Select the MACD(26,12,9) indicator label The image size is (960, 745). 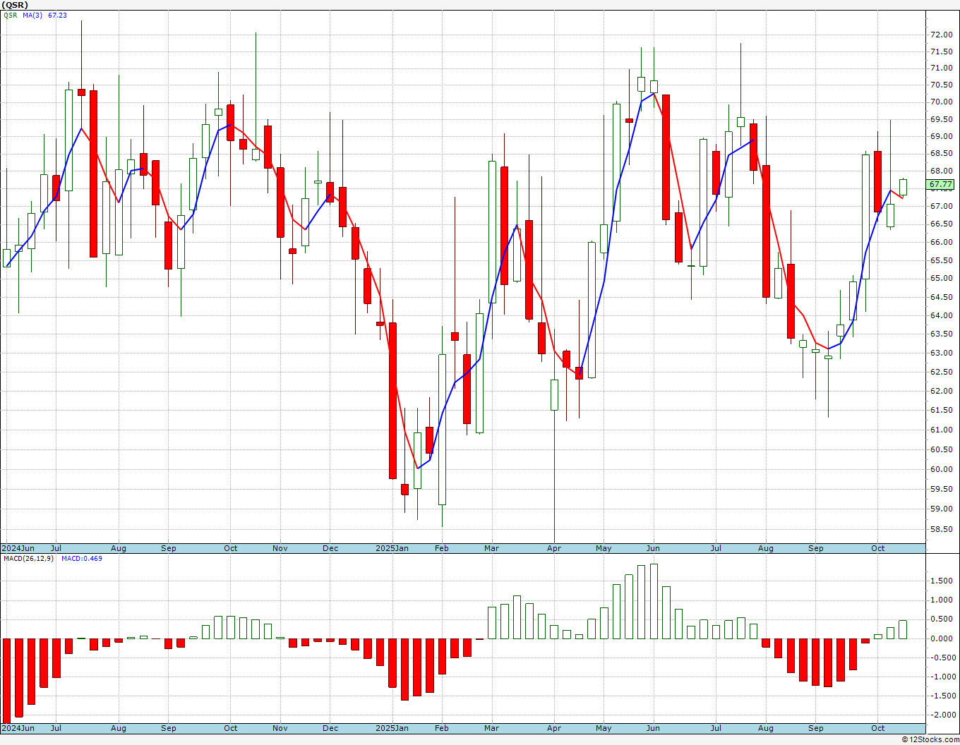[28, 559]
